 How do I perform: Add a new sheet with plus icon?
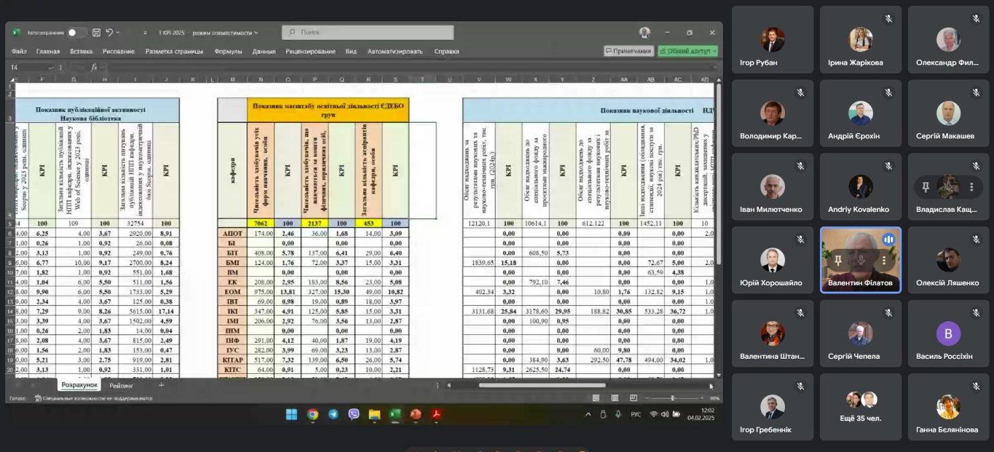[161, 385]
